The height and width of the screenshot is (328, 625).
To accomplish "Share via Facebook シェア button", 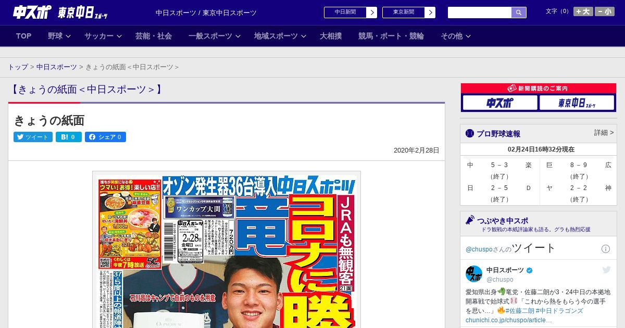I will 105,137.
